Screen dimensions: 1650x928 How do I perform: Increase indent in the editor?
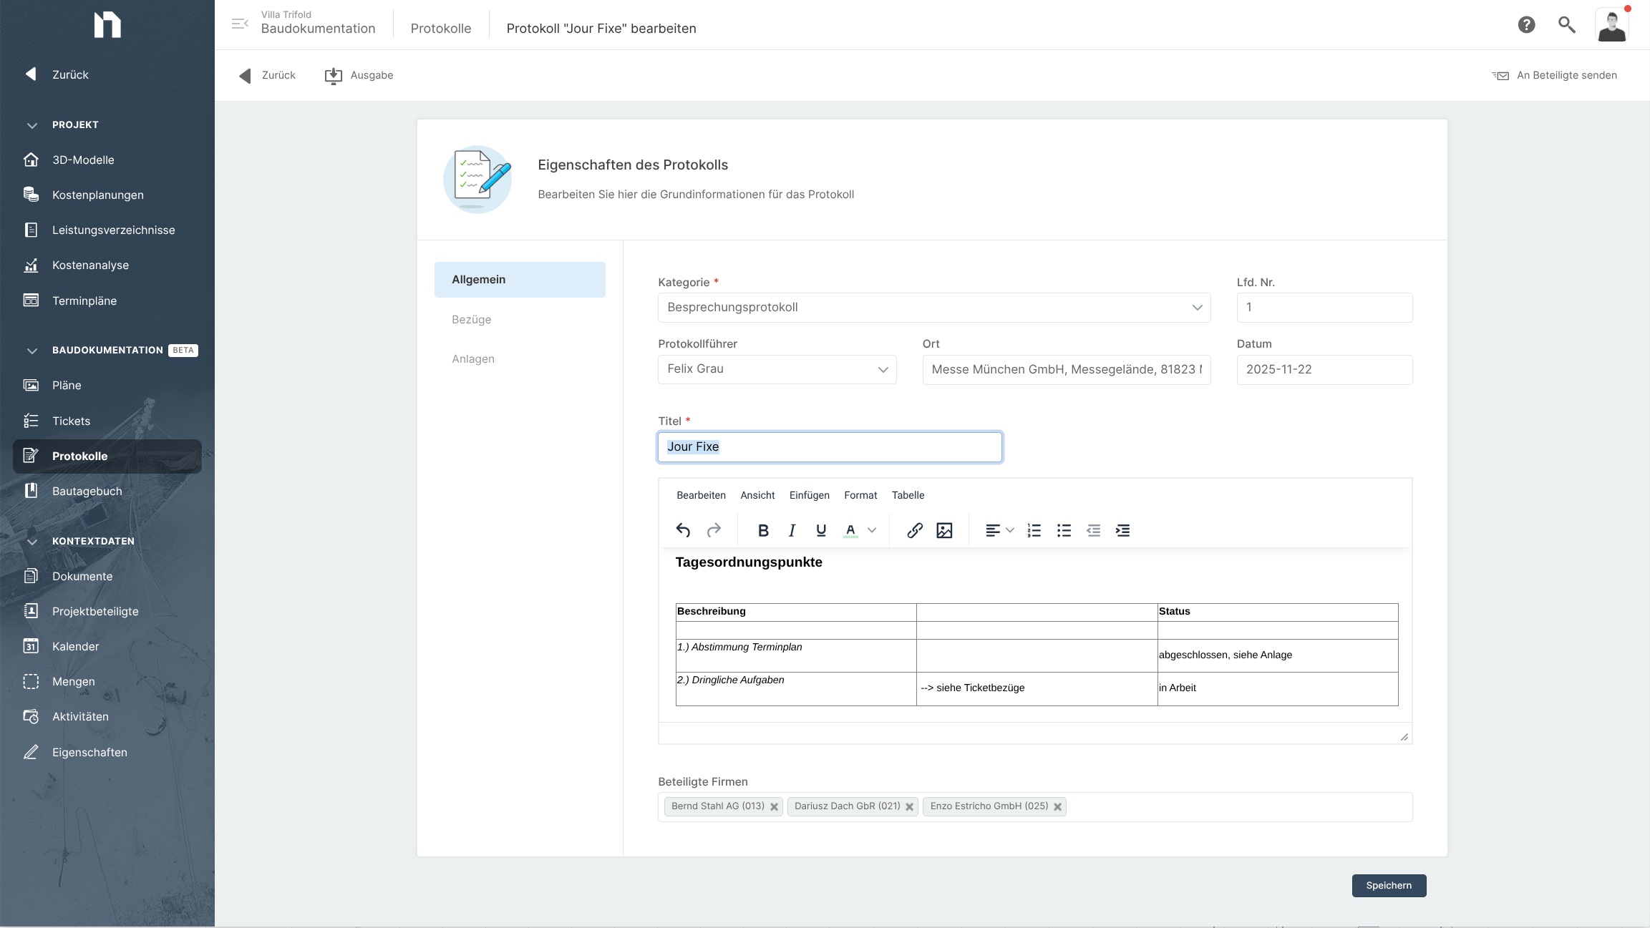[1122, 530]
